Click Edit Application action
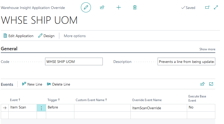224x124 pixels. (18, 36)
